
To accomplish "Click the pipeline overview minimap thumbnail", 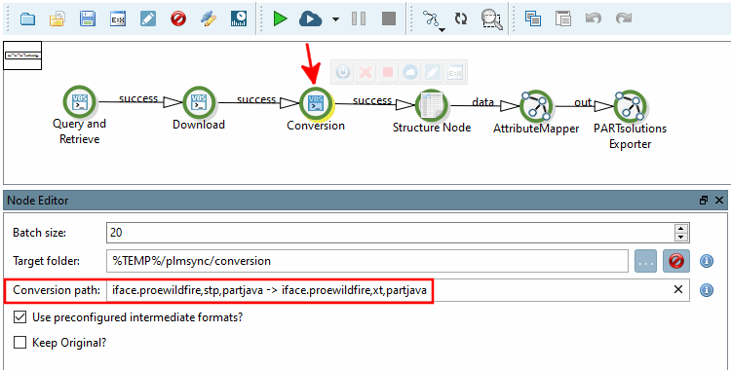I will 22,55.
